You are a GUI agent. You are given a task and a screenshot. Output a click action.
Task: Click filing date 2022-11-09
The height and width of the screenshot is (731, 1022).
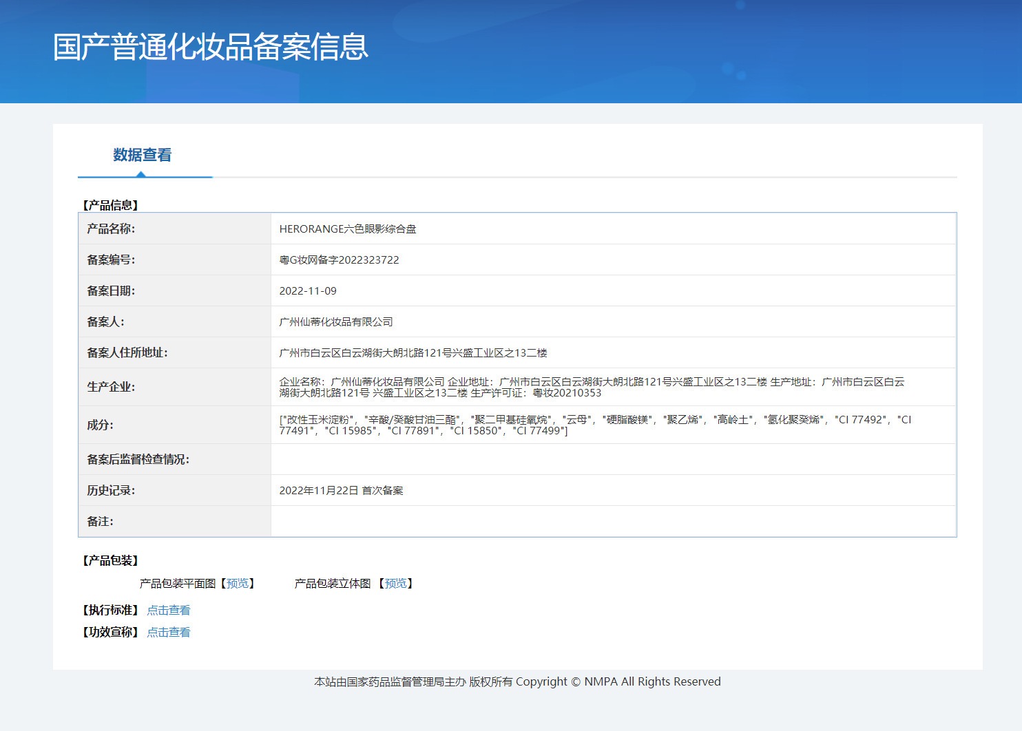(308, 290)
